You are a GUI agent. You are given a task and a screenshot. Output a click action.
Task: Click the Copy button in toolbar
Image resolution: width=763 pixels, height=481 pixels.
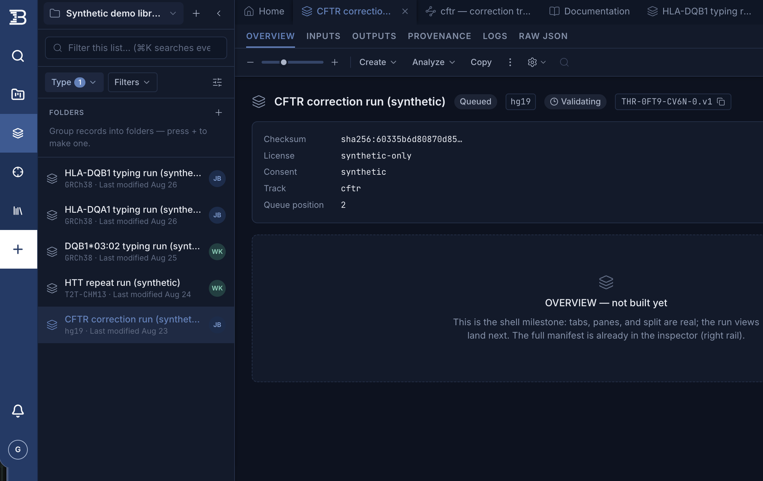click(481, 62)
